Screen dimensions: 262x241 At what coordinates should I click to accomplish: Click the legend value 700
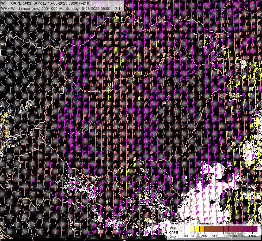click(214, 236)
